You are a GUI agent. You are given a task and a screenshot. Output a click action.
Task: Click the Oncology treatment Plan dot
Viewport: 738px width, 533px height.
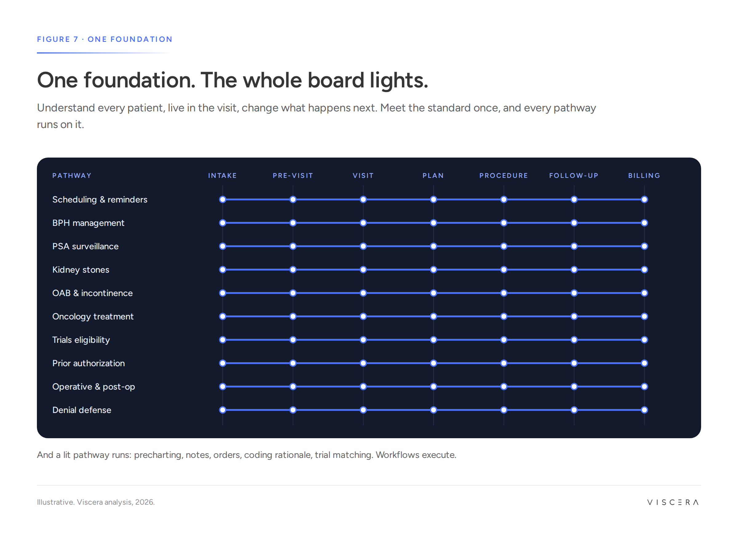[x=434, y=316]
